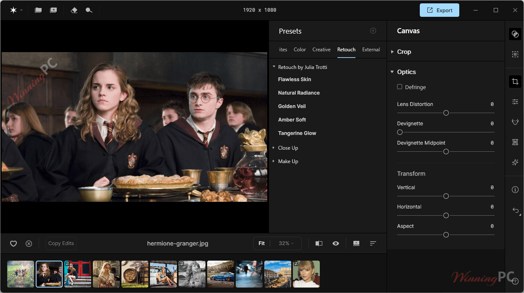Viewport: 524px width, 293px height.
Task: Click the add image icon
Action: click(x=53, y=10)
